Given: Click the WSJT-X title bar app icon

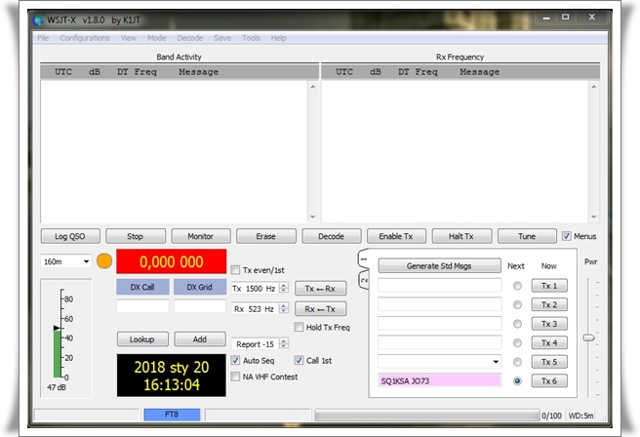Looking at the screenshot, I should click(x=38, y=20).
